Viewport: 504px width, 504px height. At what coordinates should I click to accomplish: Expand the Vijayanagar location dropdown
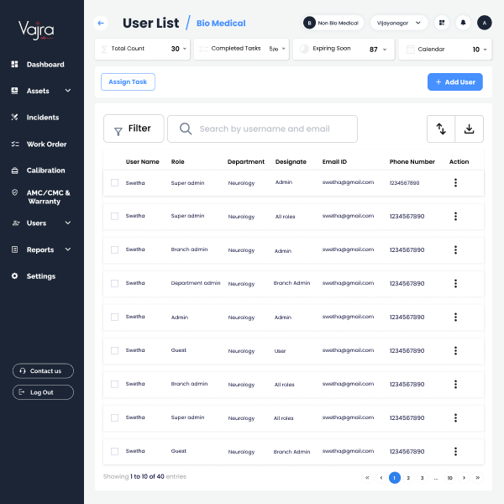[x=398, y=23]
